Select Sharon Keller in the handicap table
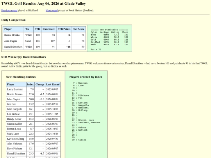211x158 pixels. [14, 124]
